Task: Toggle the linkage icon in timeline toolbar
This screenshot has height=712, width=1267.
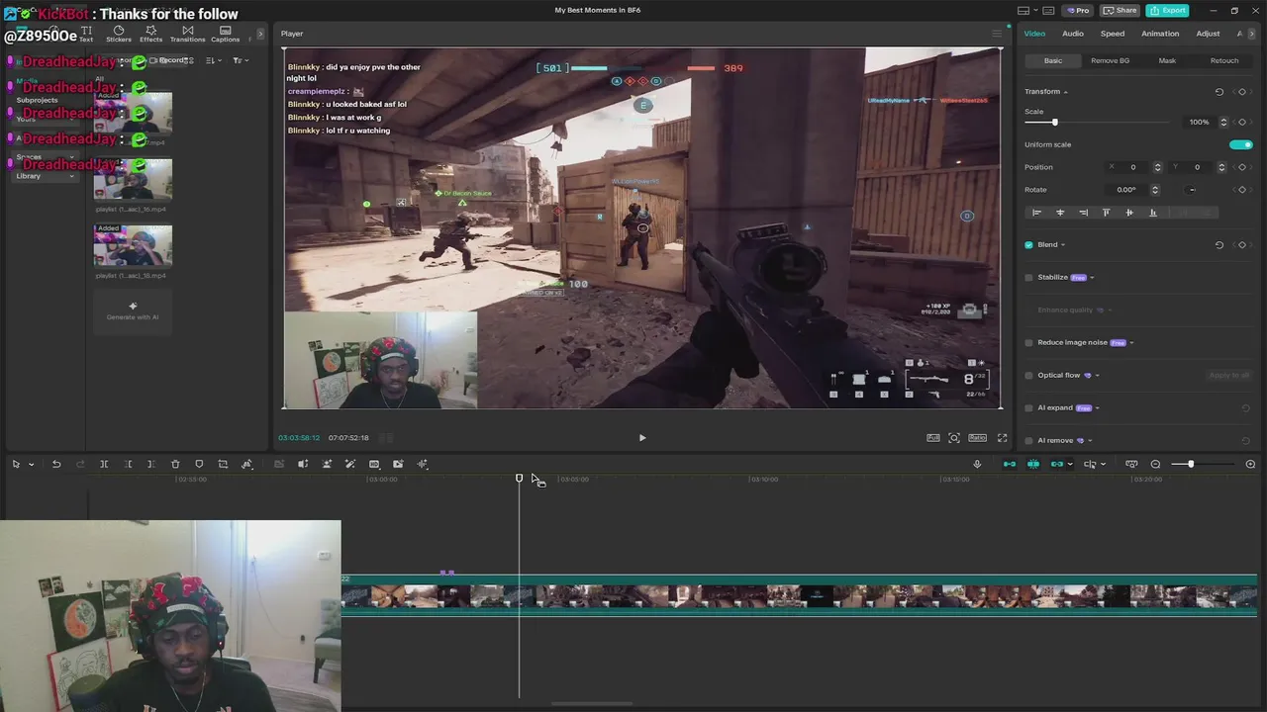Action: (x=1056, y=464)
